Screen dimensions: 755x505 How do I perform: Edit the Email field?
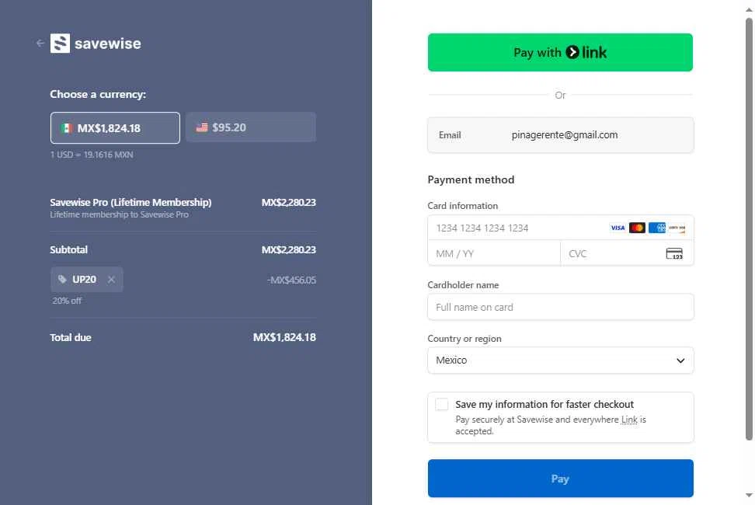(561, 135)
